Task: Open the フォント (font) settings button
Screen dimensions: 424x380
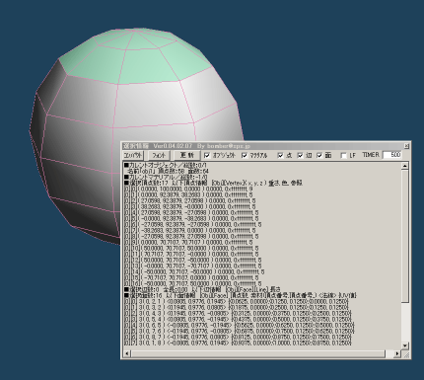Action: 159,155
